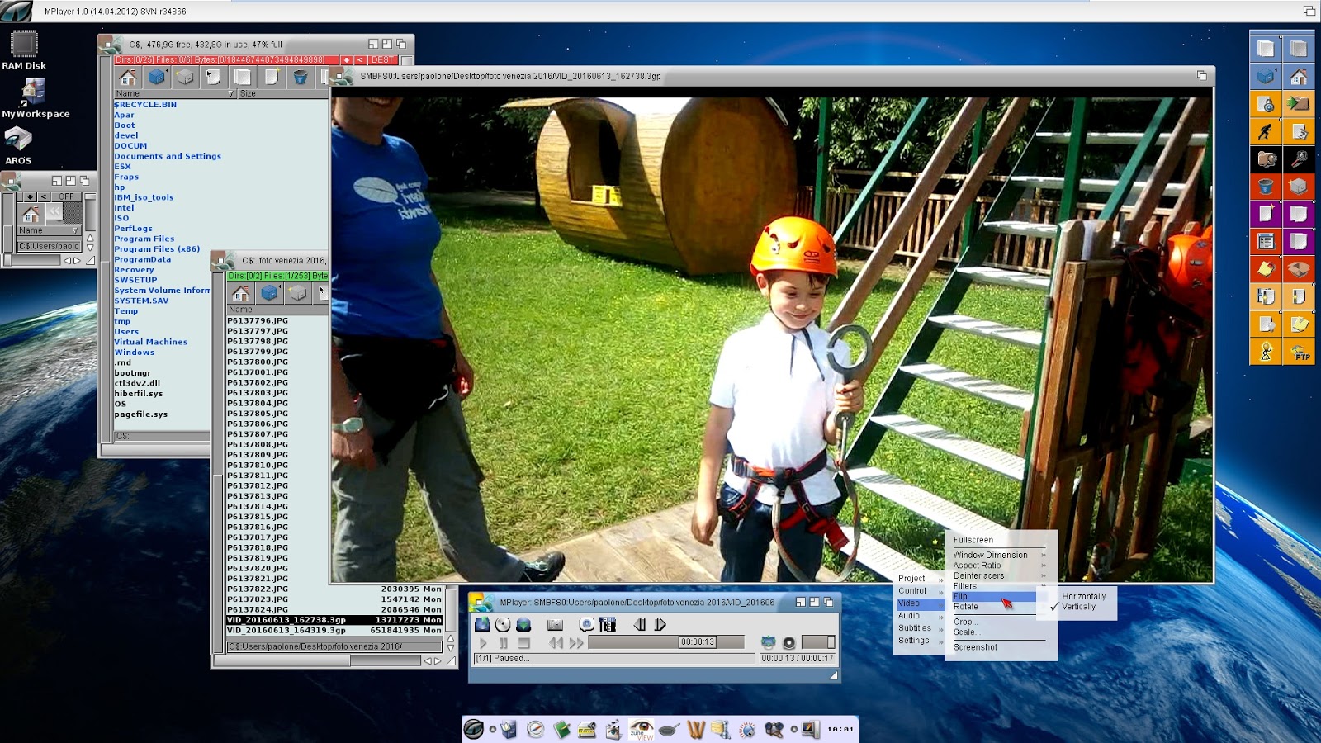Select the file P6137824.JPG in the list
Screen dimensions: 1321x743
[334, 609]
